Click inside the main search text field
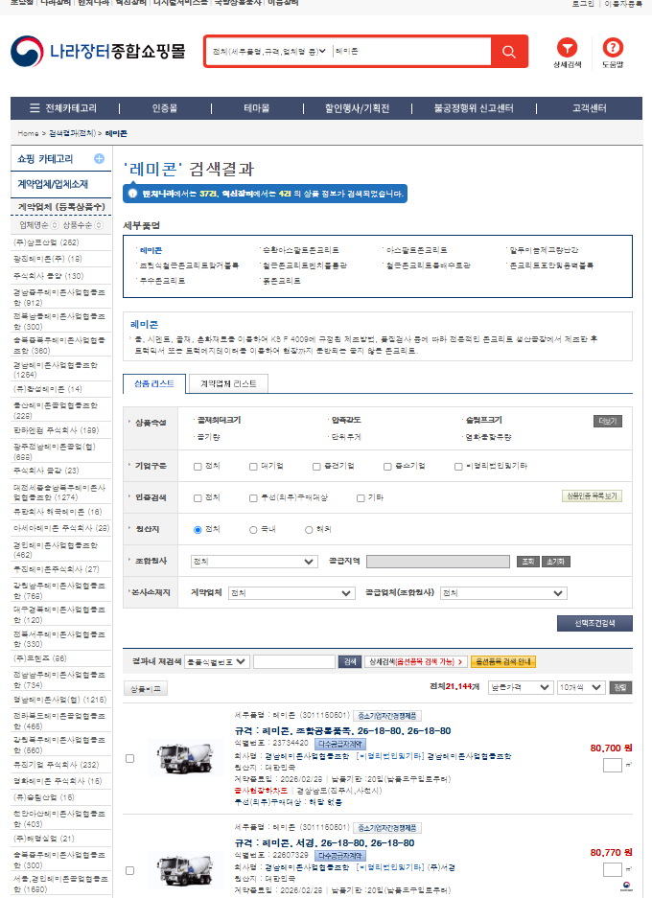 pos(410,52)
